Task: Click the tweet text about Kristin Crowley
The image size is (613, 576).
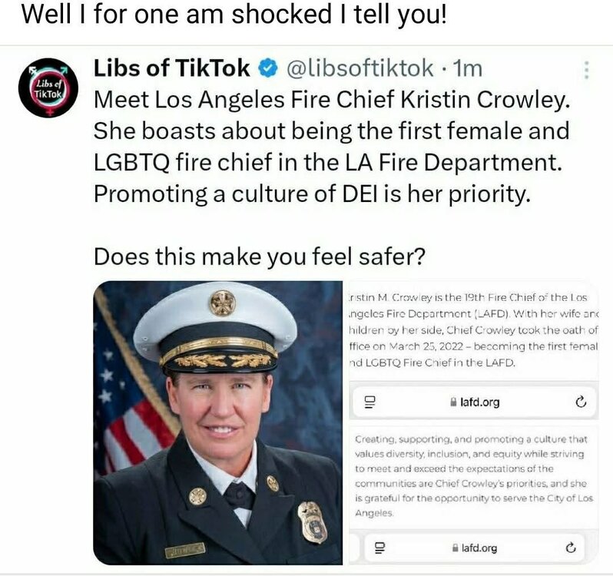Action: [x=332, y=147]
